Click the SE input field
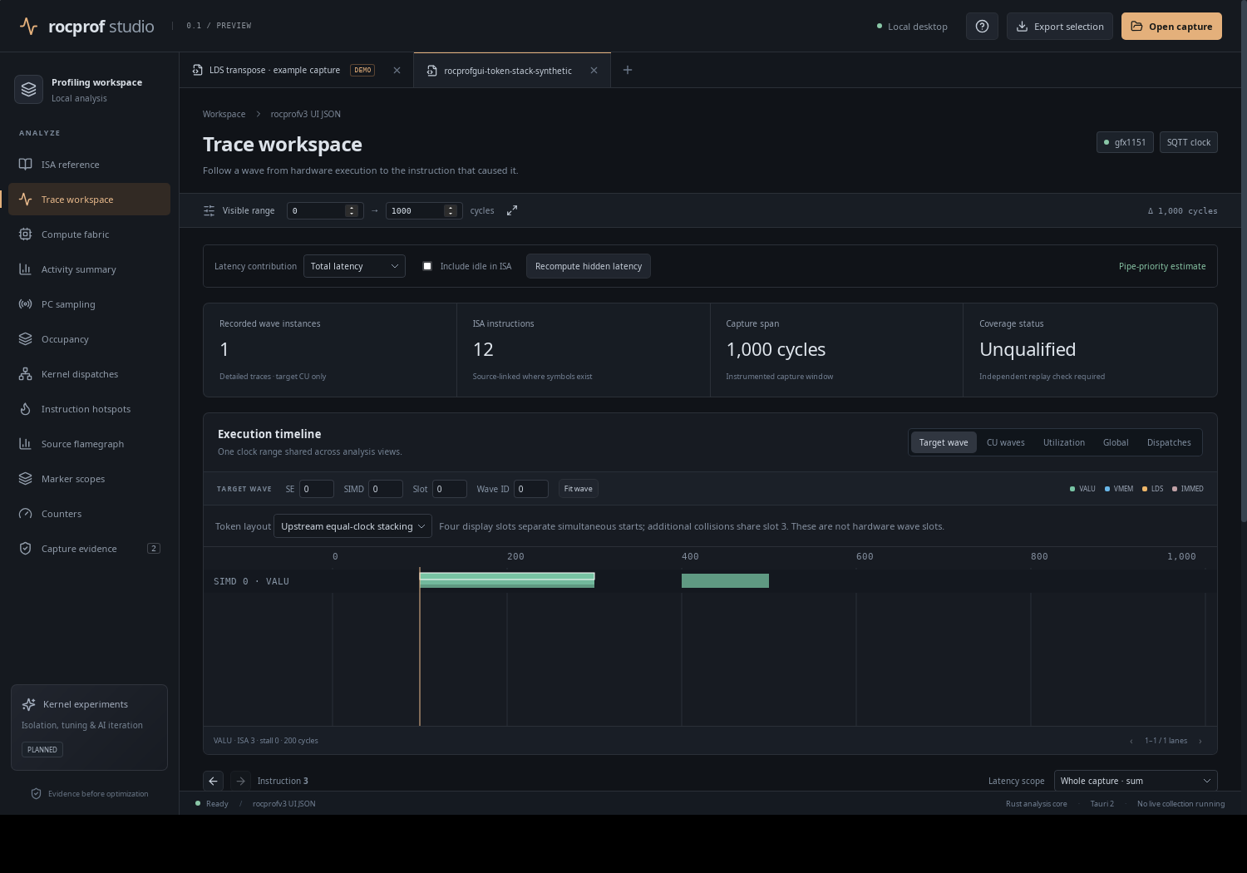This screenshot has width=1247, height=873. [317, 489]
